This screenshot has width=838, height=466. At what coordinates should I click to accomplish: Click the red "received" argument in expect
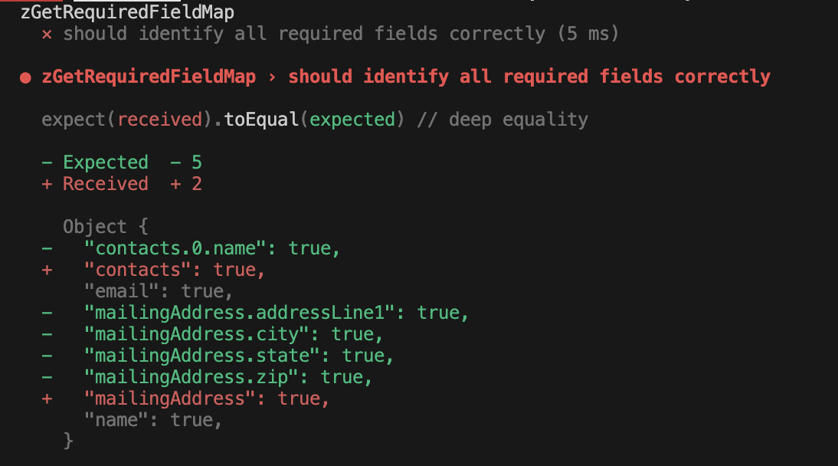click(159, 120)
